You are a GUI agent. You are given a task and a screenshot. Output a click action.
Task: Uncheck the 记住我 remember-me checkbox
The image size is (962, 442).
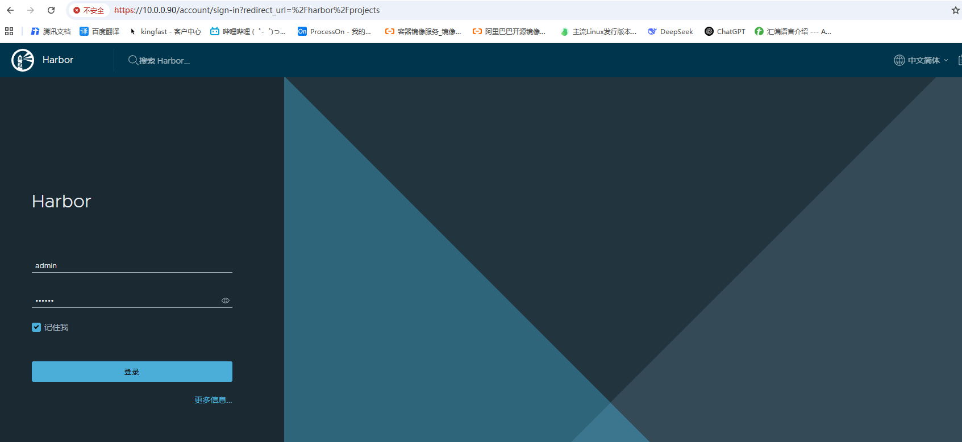36,327
